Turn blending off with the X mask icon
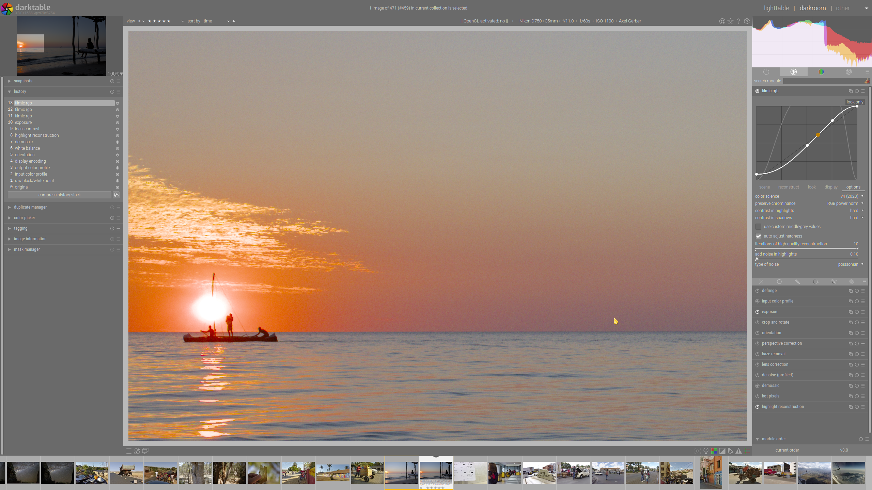 point(761,282)
